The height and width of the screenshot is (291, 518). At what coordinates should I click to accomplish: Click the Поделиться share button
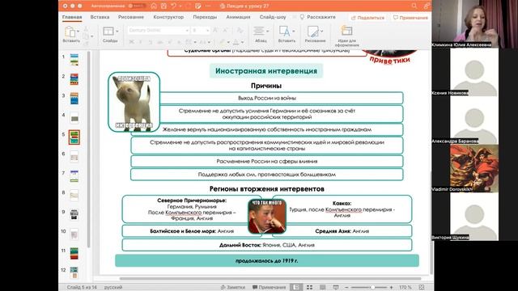(x=367, y=18)
